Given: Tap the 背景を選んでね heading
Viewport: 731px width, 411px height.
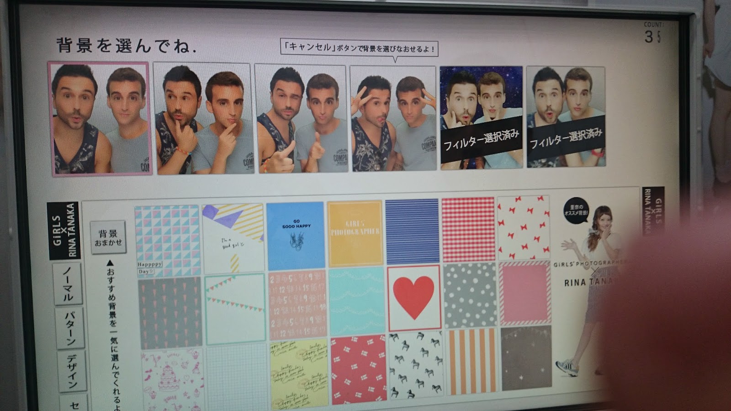Looking at the screenshot, I should [127, 46].
